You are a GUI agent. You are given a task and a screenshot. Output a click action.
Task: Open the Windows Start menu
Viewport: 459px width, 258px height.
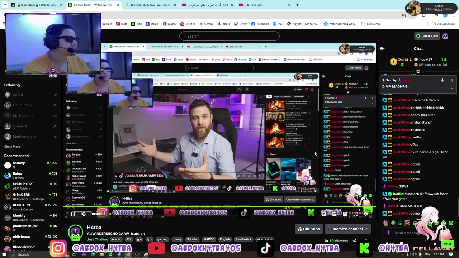coord(4,254)
